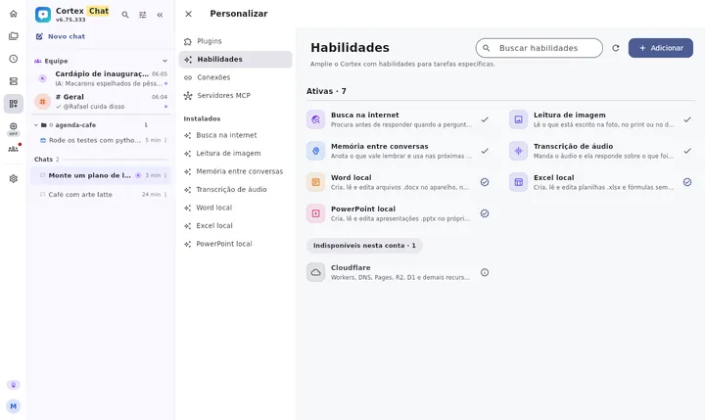Click the home icon in left rail
The width and height of the screenshot is (705, 420).
(x=14, y=14)
